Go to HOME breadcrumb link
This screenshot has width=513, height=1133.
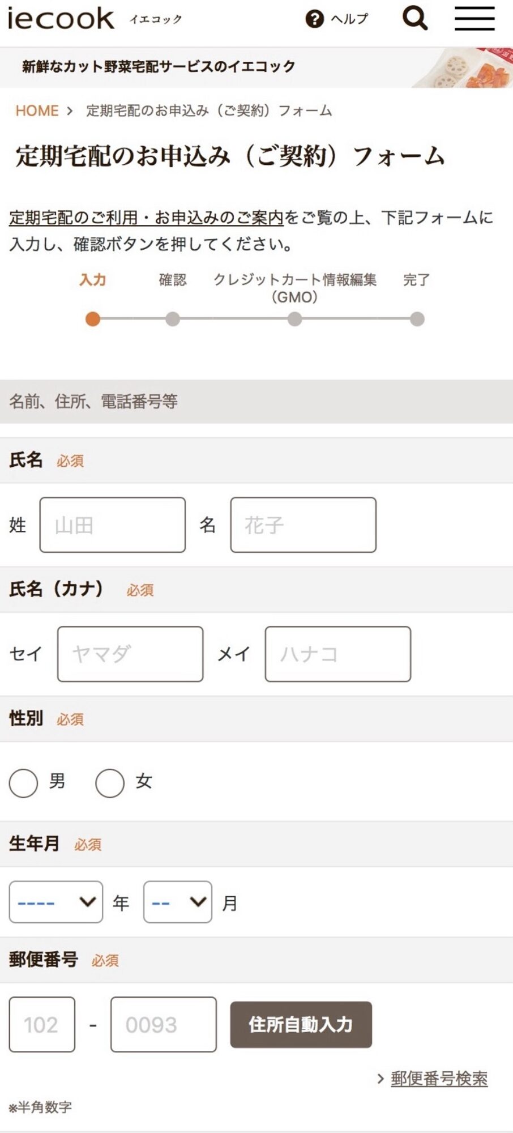(x=37, y=110)
